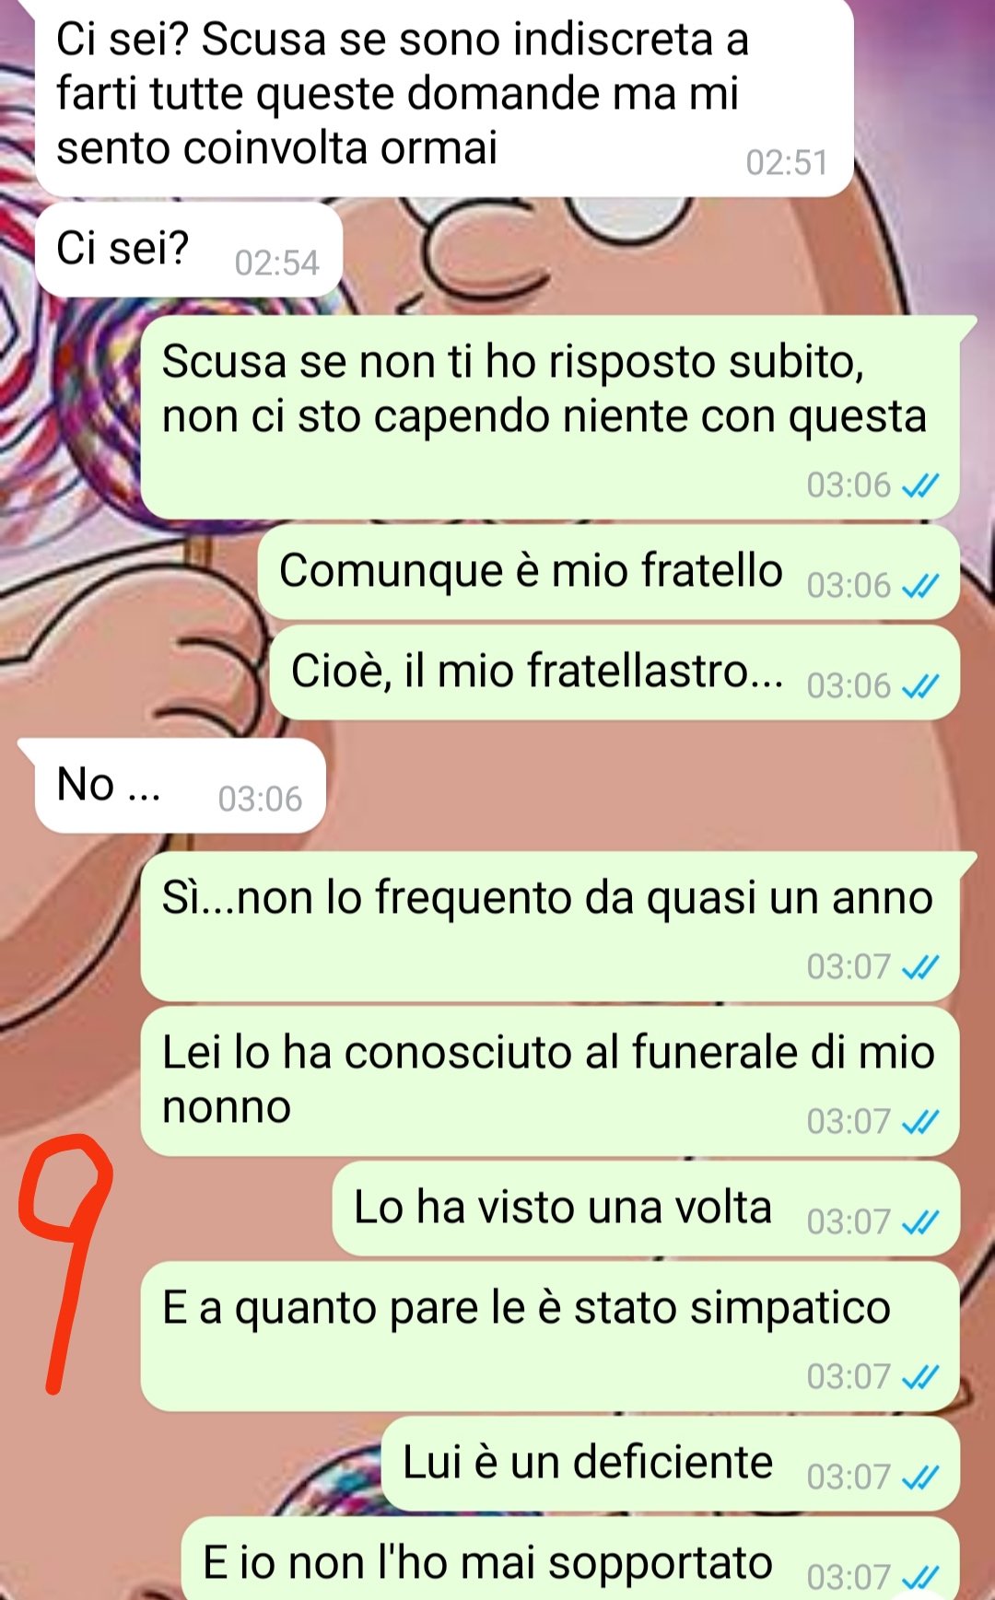Select the short 'Ci sei?' message bubble

point(189,250)
